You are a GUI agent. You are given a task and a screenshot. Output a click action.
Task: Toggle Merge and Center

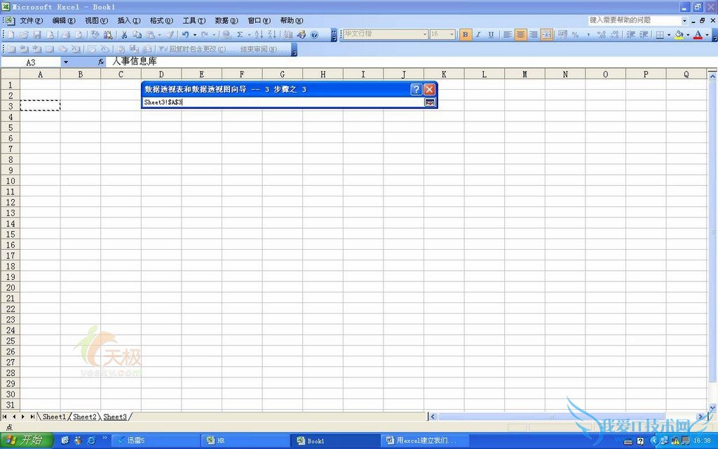click(x=546, y=35)
